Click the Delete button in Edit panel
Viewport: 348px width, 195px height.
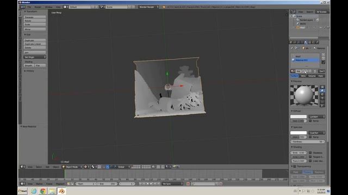pos(35,48)
